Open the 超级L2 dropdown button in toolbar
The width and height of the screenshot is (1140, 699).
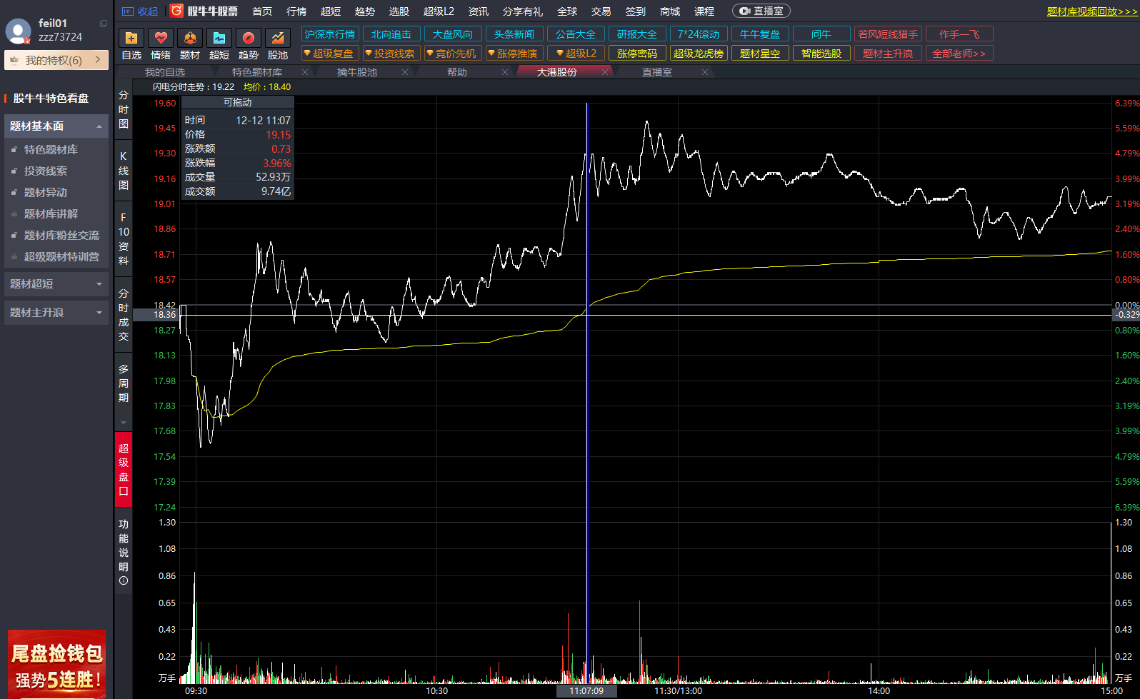pos(576,54)
